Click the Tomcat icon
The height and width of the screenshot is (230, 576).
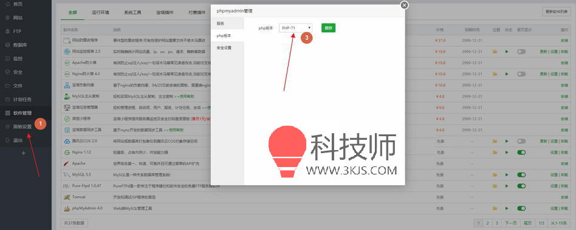point(67,197)
